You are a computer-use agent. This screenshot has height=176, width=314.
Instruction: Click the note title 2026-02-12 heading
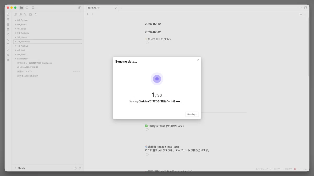click(153, 24)
